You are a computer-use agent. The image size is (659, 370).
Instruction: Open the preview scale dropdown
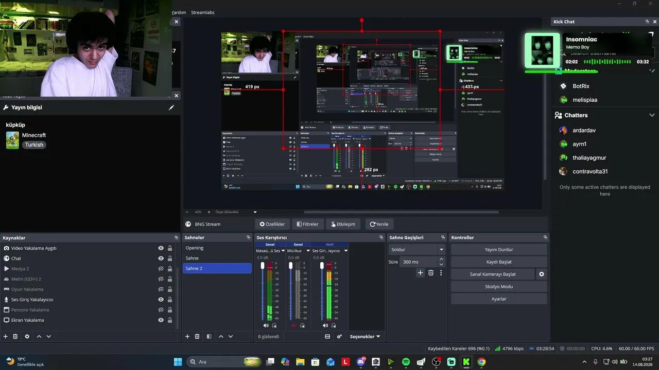[255, 212]
